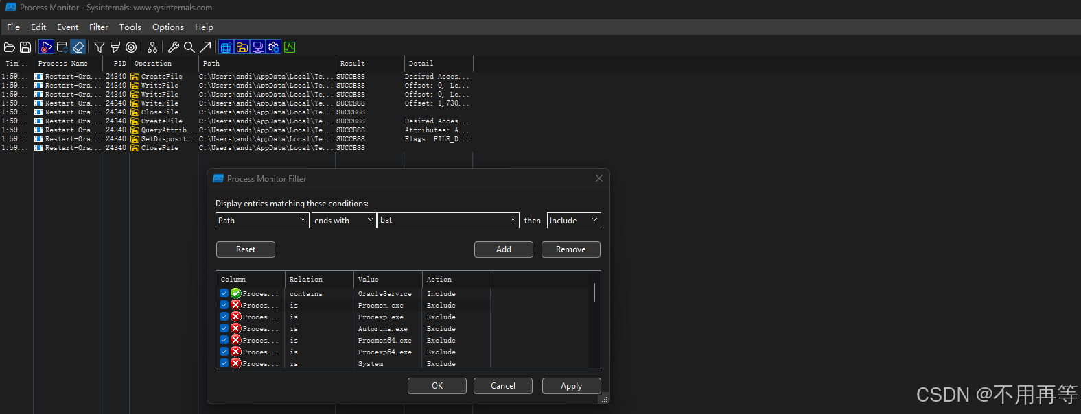Screen dimensions: 1081x414
Task: Click the Detail column header
Action: 438,64
